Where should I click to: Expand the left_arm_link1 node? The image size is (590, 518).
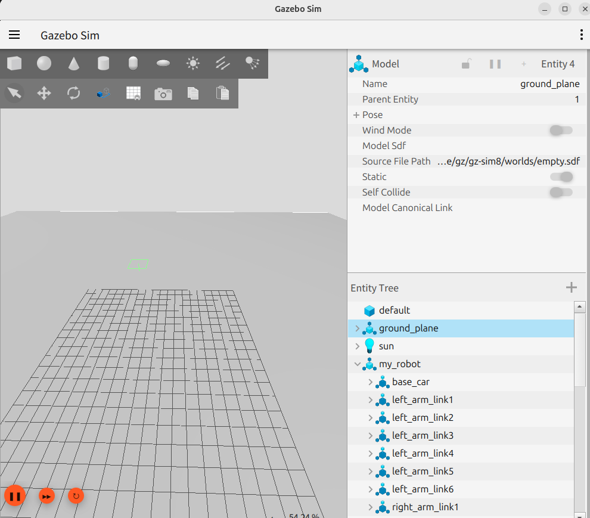point(370,400)
